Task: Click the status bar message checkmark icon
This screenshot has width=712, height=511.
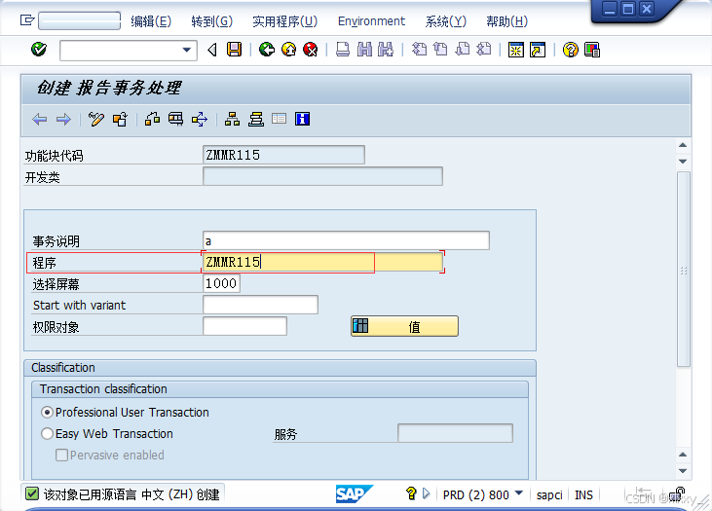Action: click(x=32, y=493)
